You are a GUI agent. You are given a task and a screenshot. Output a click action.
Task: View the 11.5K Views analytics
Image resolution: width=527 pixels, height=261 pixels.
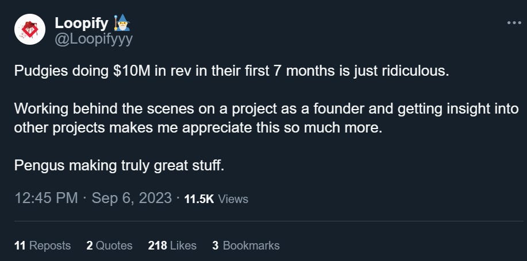216,199
